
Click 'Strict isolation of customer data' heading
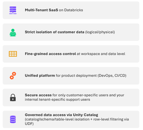coord(54,32)
